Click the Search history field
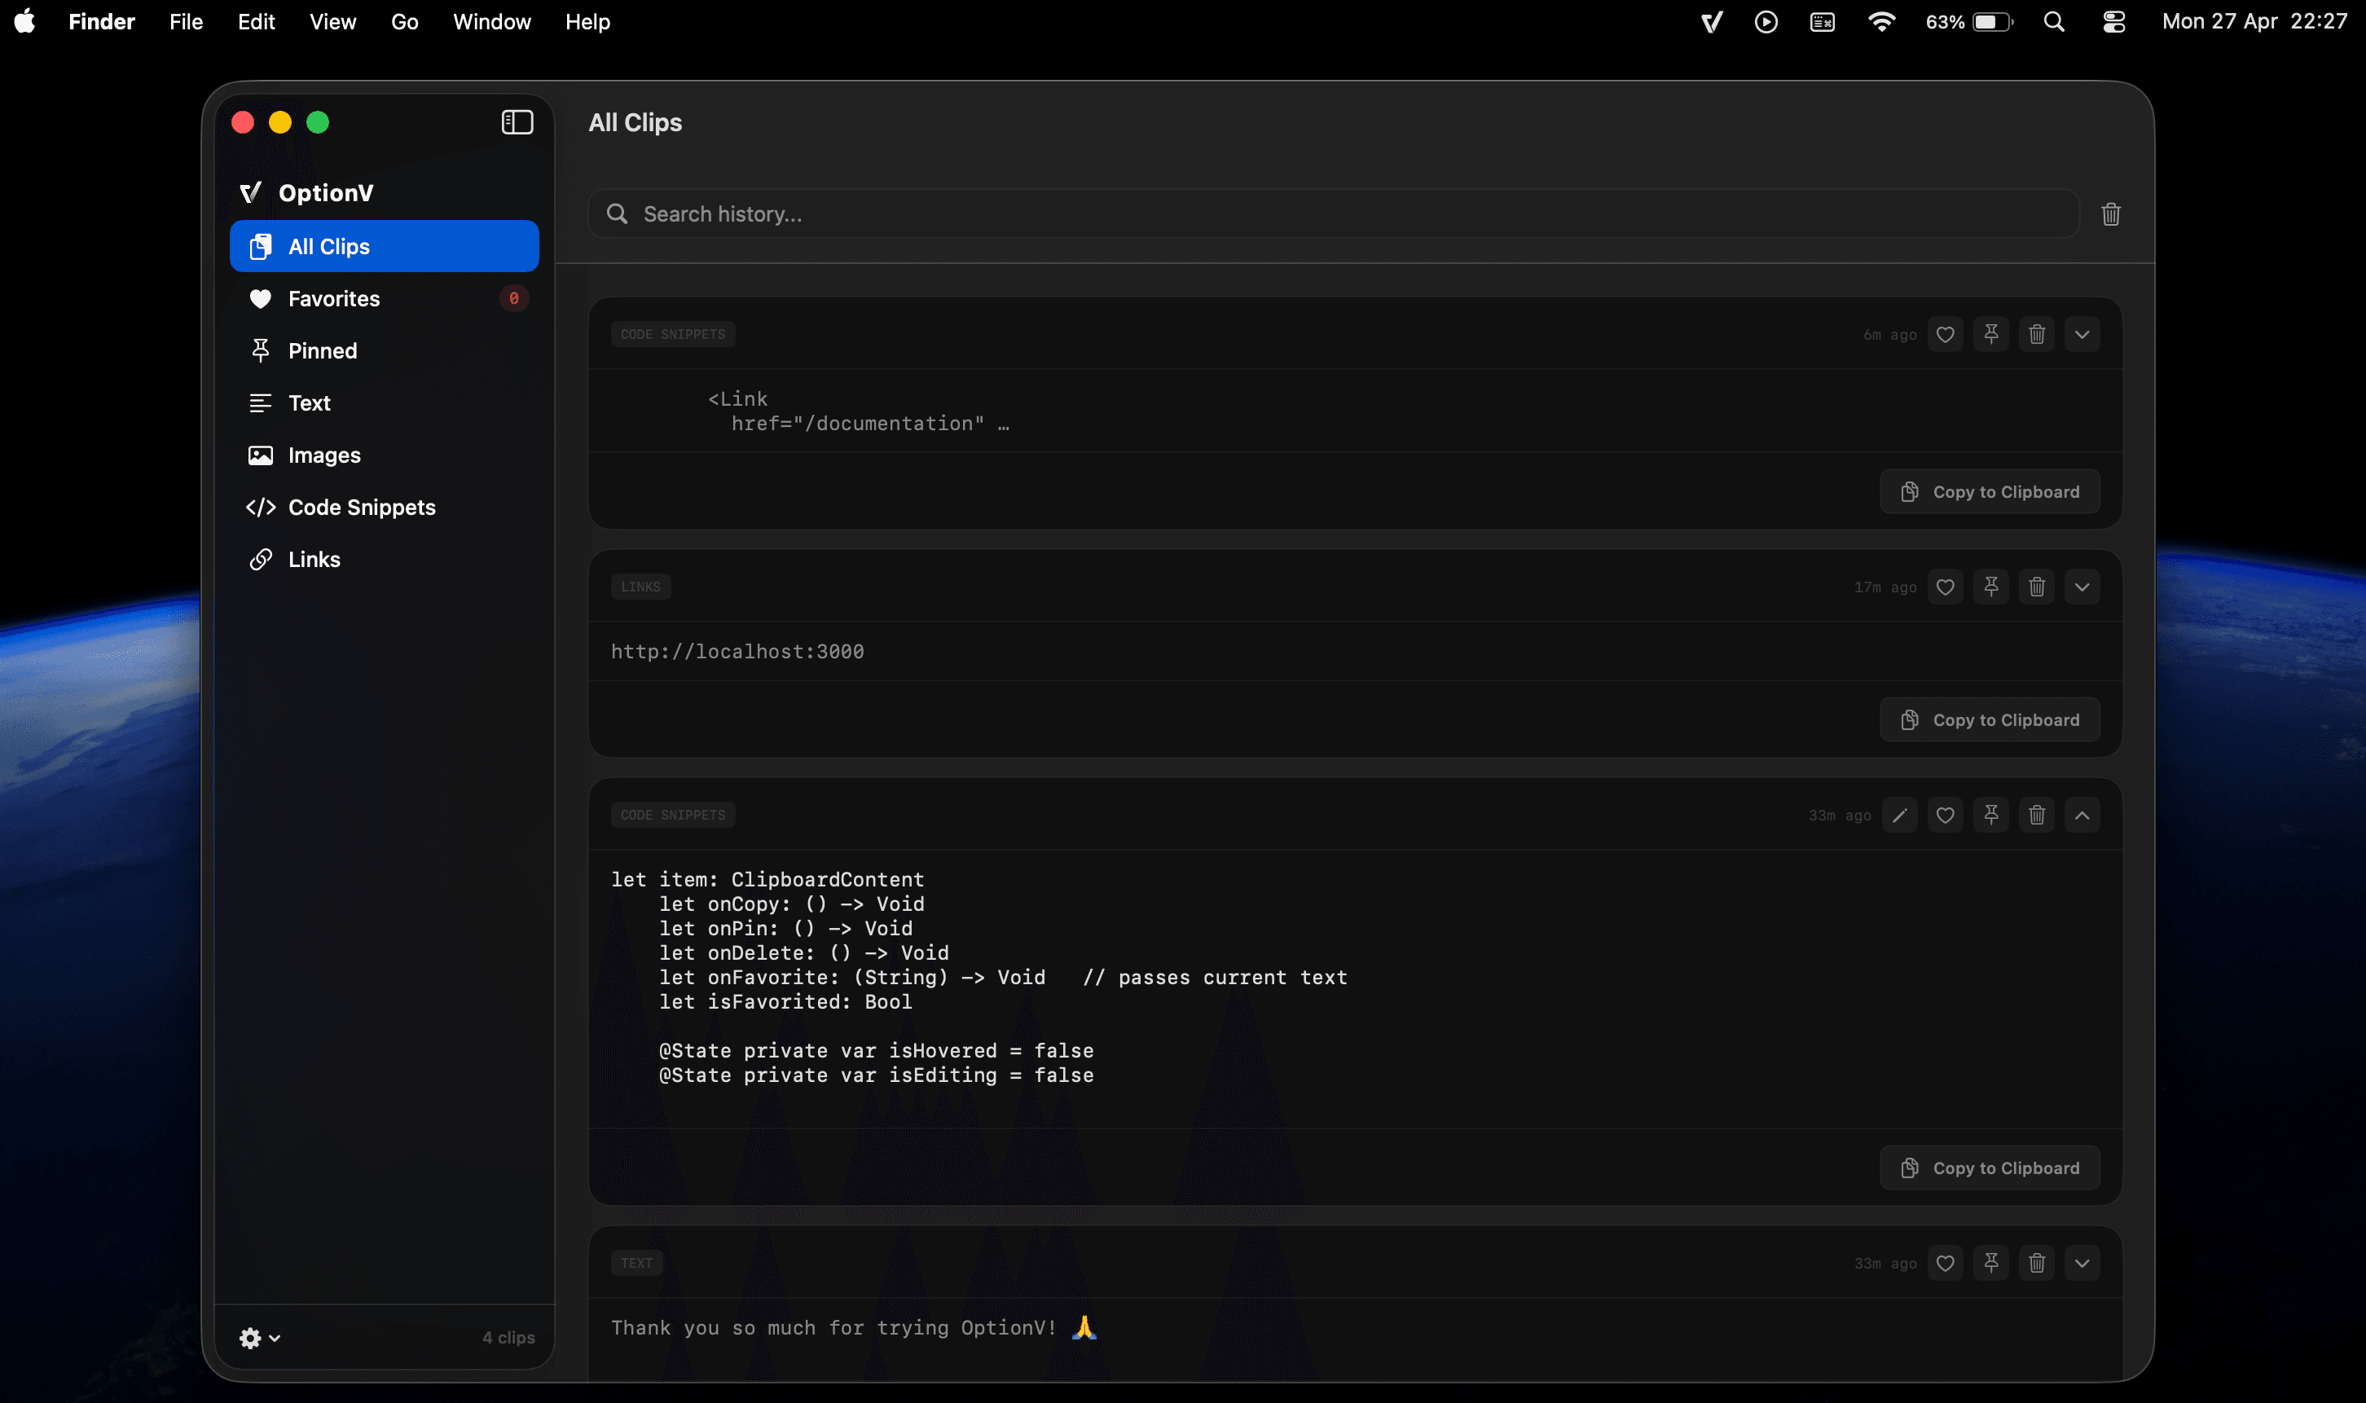This screenshot has height=1403, width=2366. point(1333,214)
